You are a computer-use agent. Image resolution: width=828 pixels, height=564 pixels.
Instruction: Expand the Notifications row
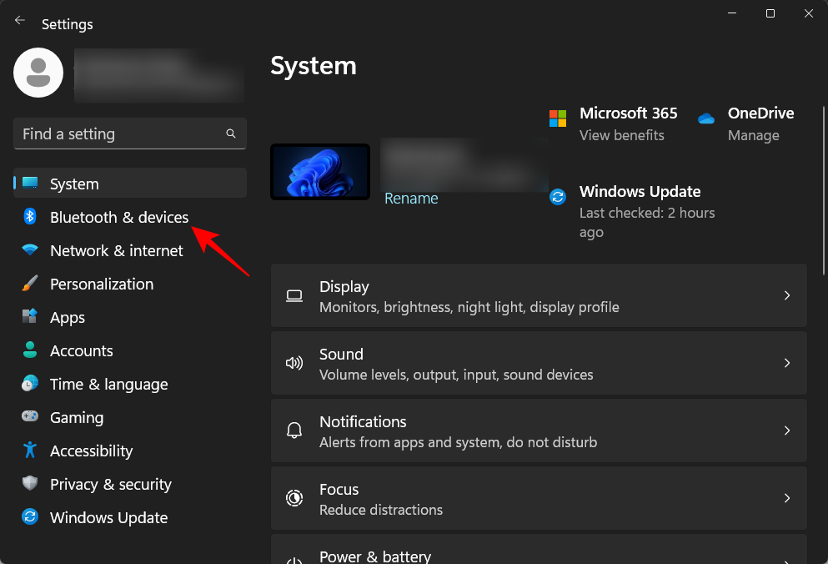pos(787,431)
